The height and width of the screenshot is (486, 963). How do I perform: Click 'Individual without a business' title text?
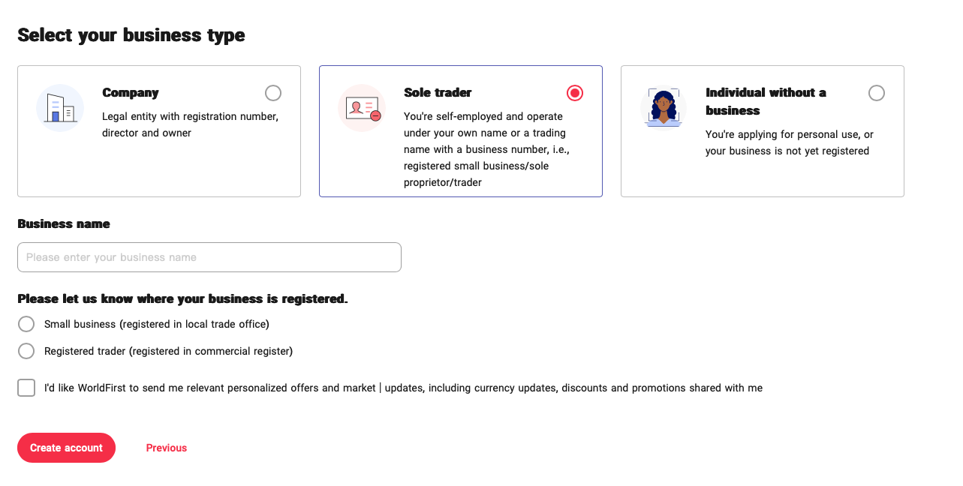(766, 101)
